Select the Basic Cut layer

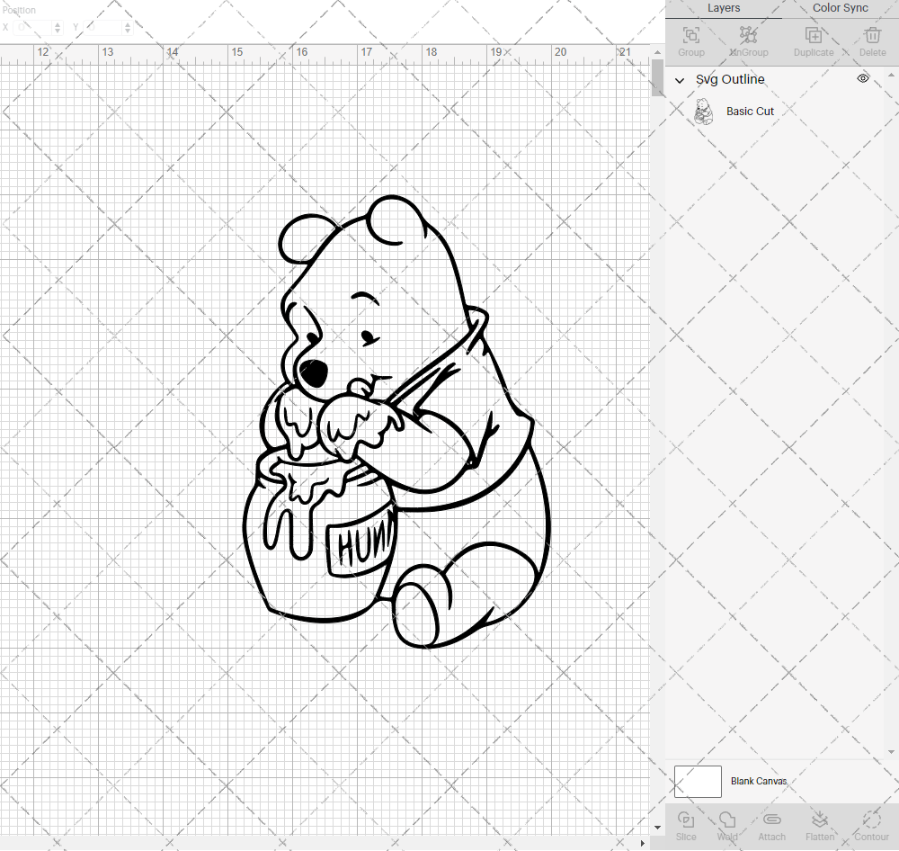pyautogui.click(x=750, y=111)
